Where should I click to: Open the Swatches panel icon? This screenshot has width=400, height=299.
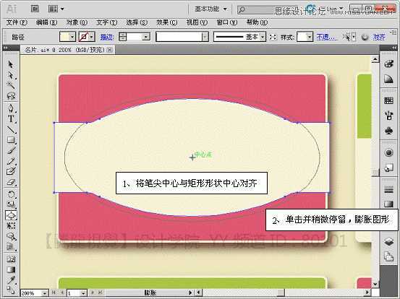pyautogui.click(x=388, y=100)
